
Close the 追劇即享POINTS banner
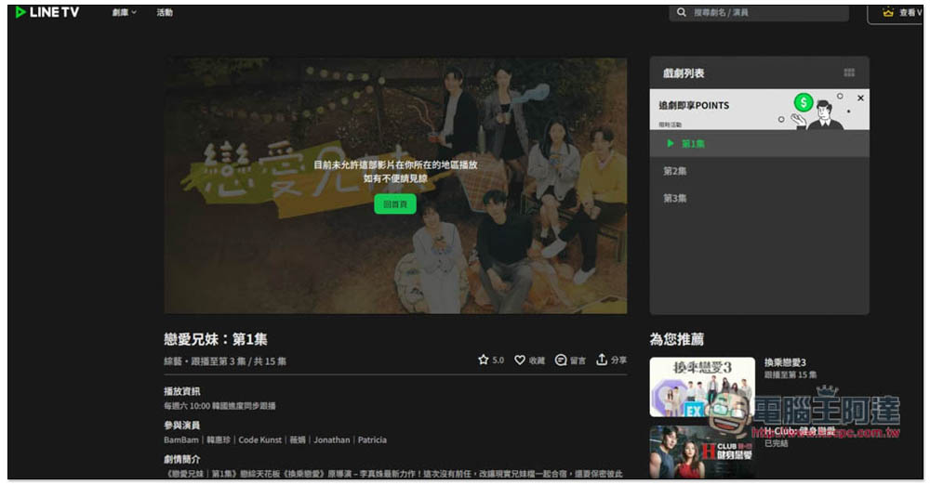[860, 98]
